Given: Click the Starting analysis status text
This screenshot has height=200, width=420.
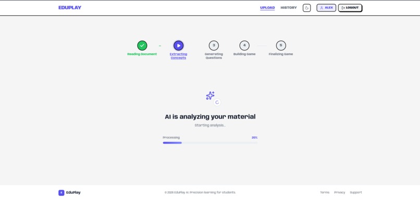Looking at the screenshot, I should (x=210, y=125).
